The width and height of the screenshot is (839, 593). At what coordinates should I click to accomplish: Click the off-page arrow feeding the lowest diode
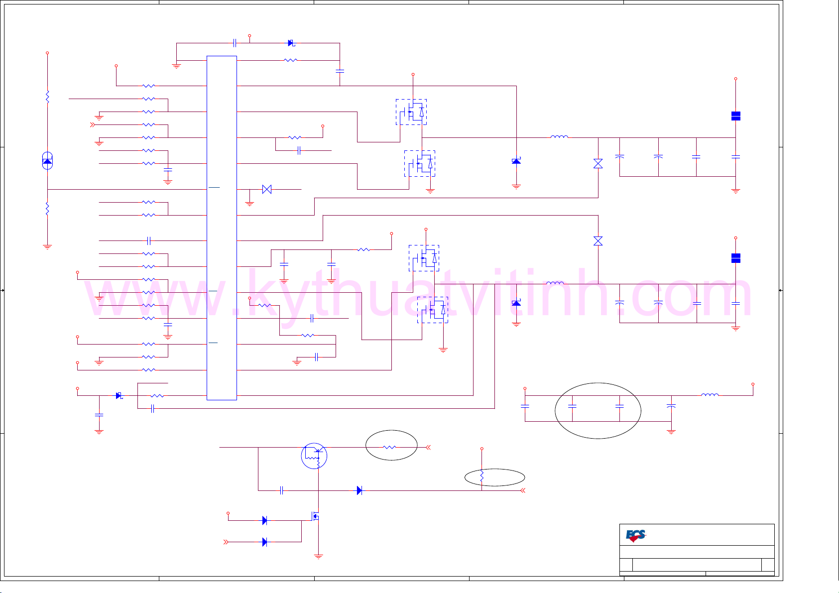click(226, 542)
